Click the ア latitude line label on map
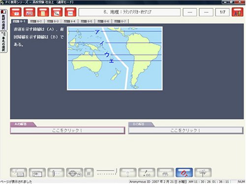Screen dimensions: 246x184 tap(97, 31)
